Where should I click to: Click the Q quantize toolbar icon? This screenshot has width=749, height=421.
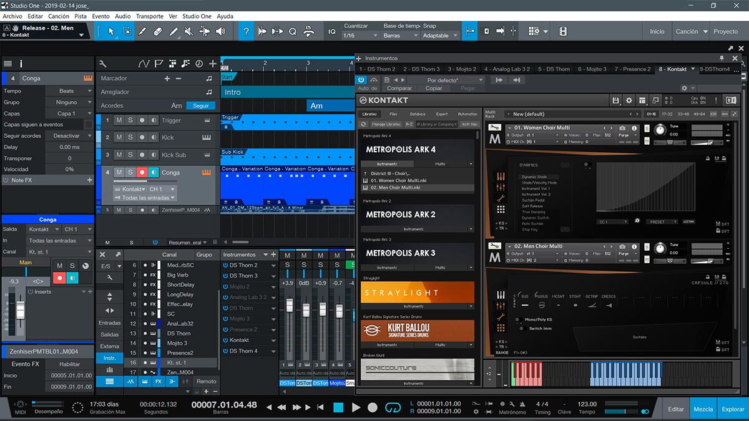(x=292, y=31)
